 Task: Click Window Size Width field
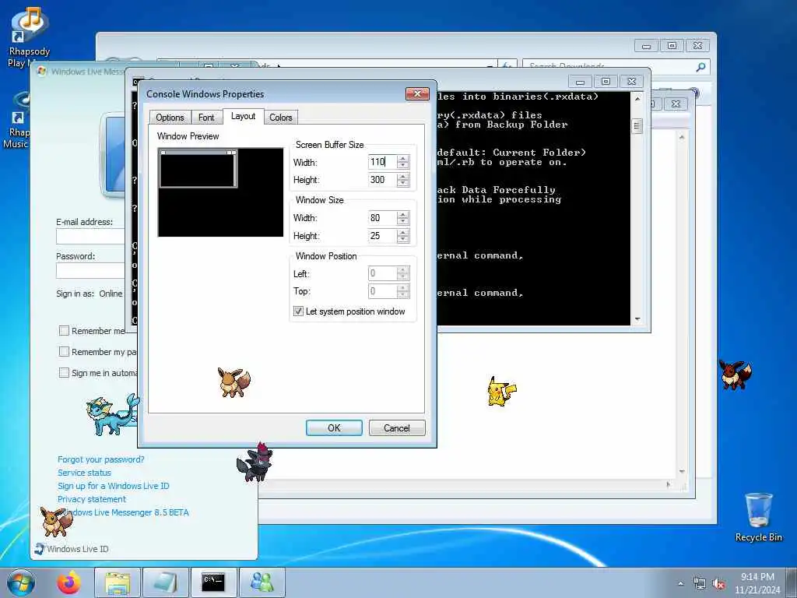382,218
